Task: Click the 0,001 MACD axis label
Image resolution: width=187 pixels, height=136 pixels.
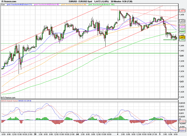Action: pyautogui.click(x=182, y=113)
